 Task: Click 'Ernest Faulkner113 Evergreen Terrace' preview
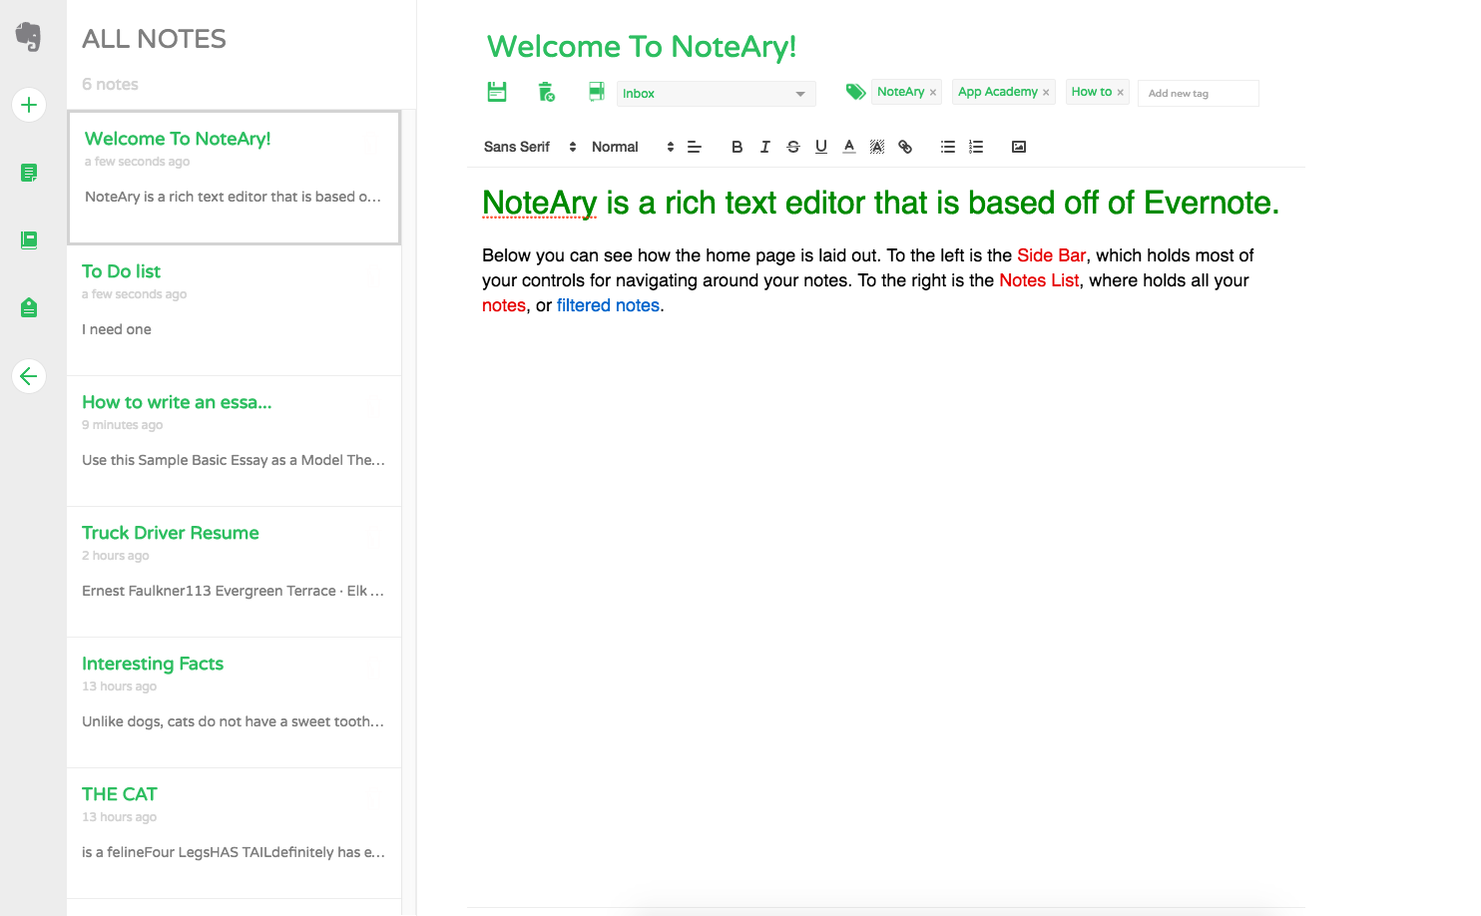point(233,591)
